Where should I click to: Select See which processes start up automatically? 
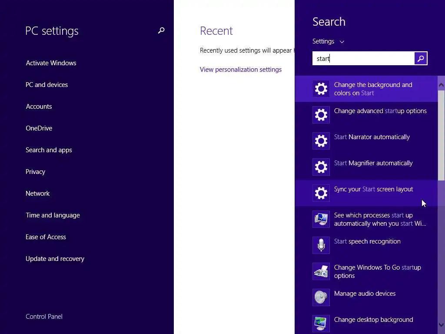pos(366,219)
